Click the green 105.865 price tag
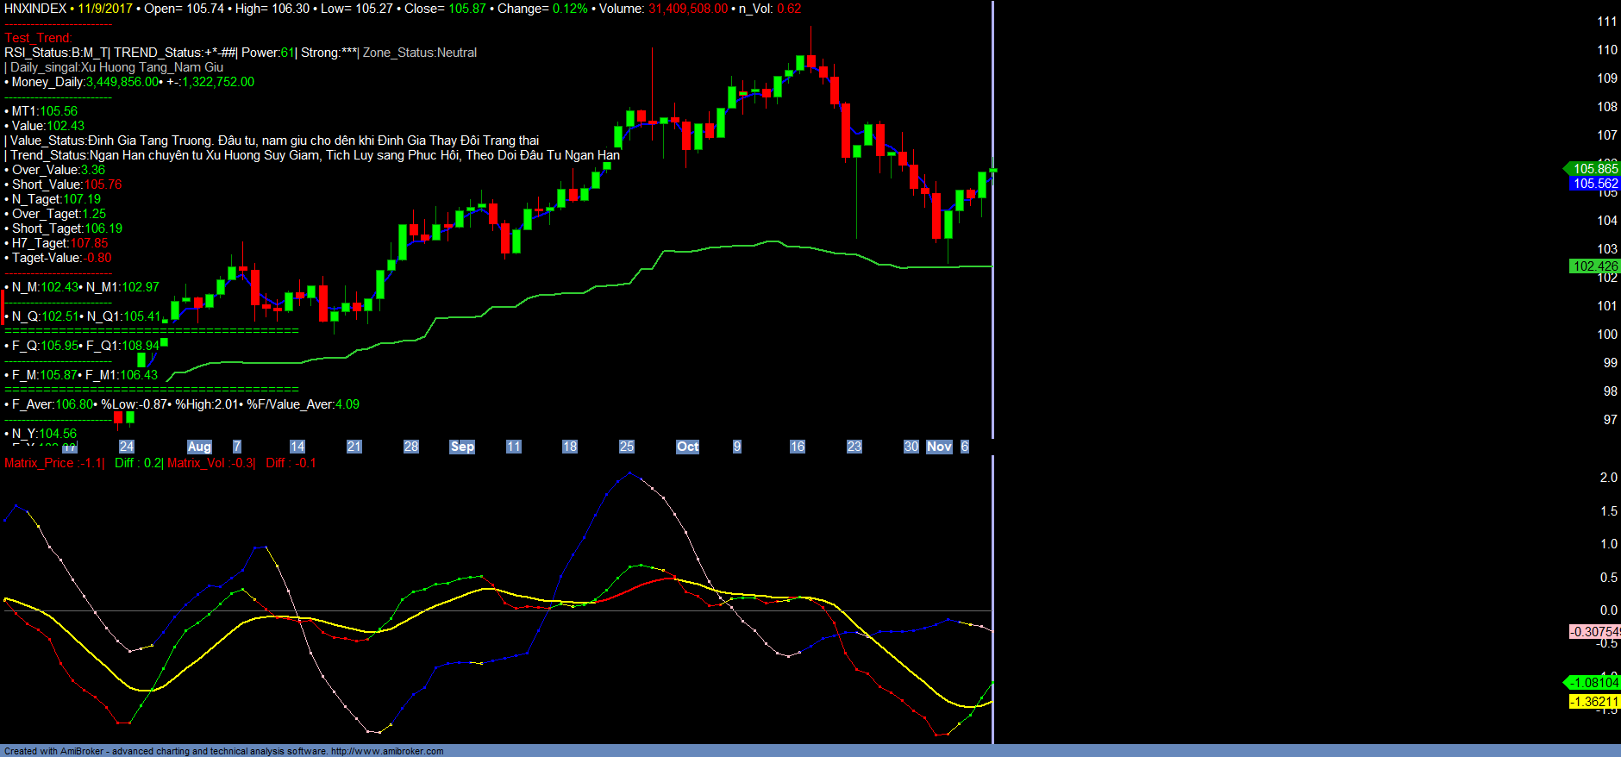 (1594, 169)
